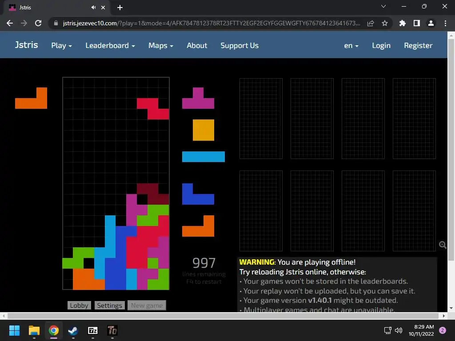455x341 pixels.
Task: Click the v1.40.1 version text
Action: (320, 301)
